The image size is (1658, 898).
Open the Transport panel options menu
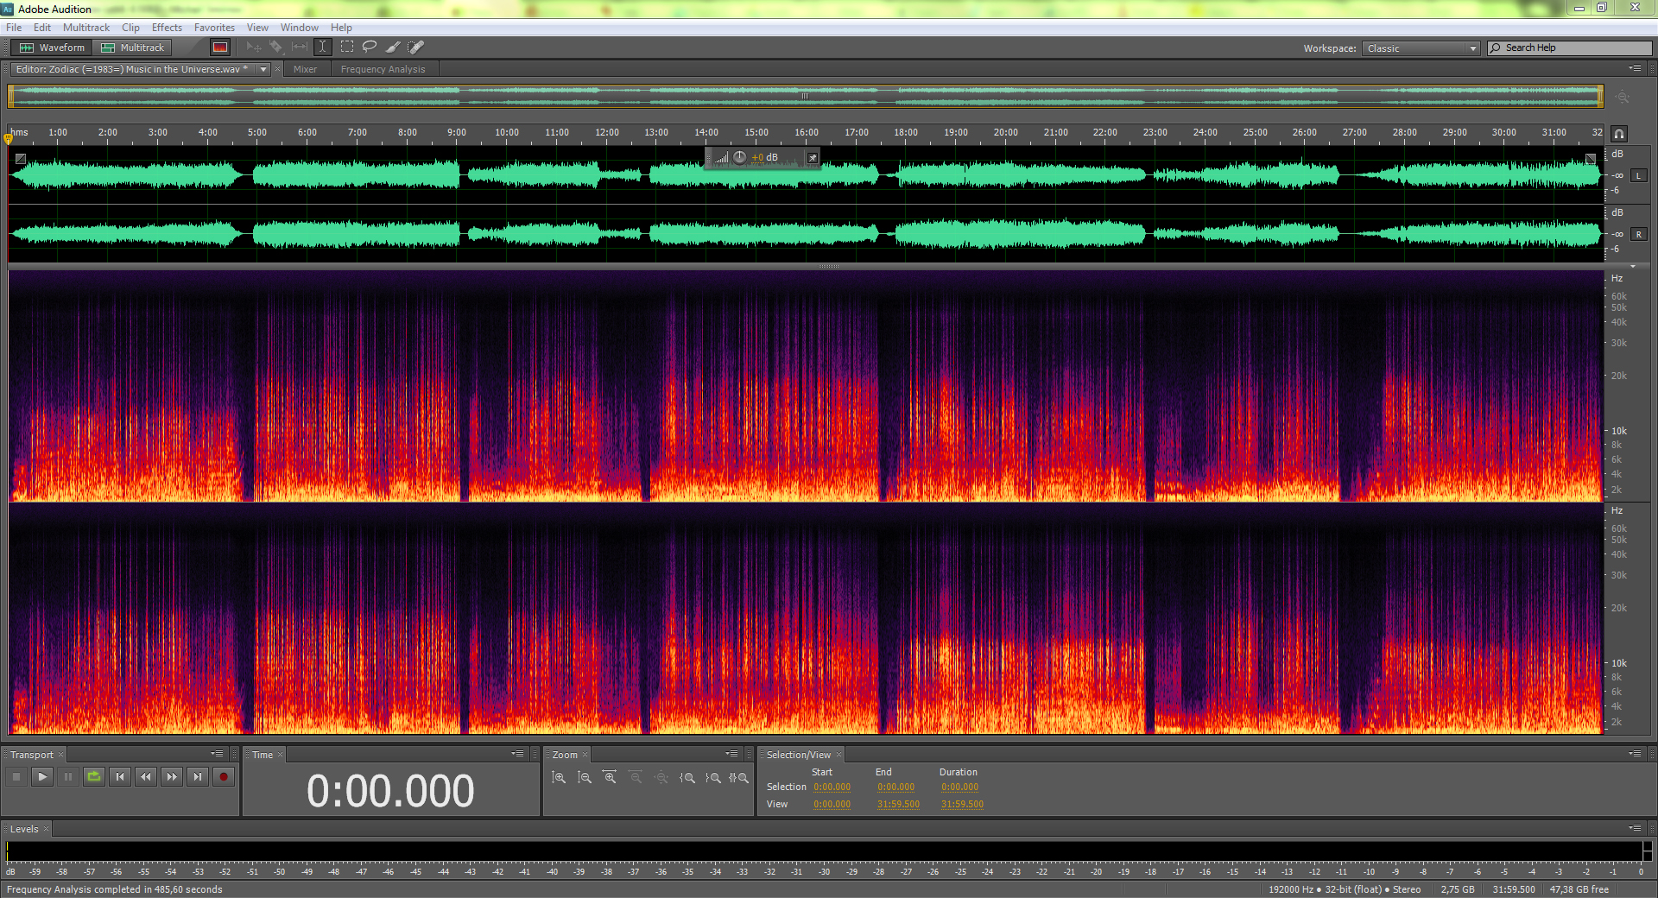pos(217,754)
